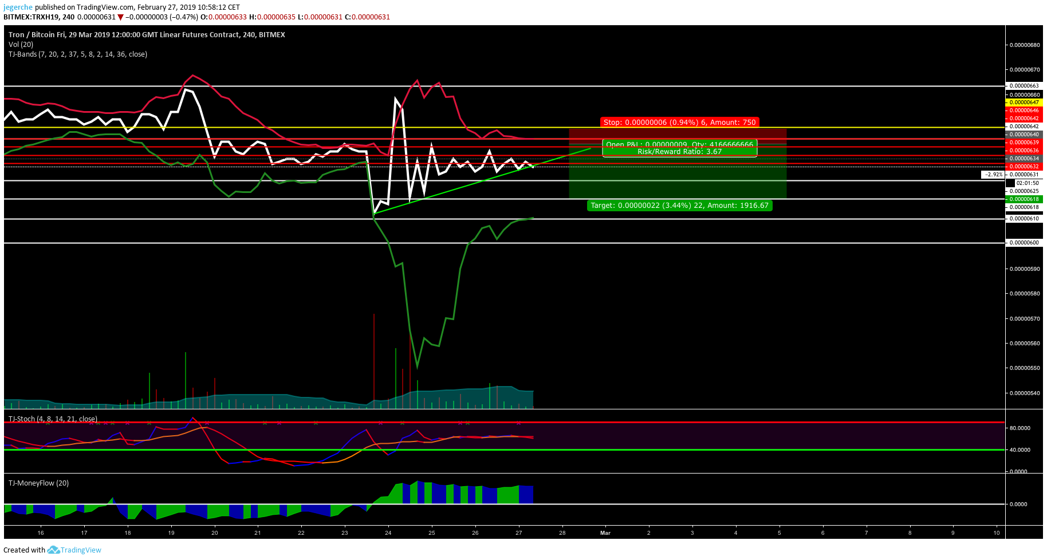Screen dimensions: 1047x560
Task: Click the Risk/Reward Ratio: 3.67 label
Action: pyautogui.click(x=680, y=152)
